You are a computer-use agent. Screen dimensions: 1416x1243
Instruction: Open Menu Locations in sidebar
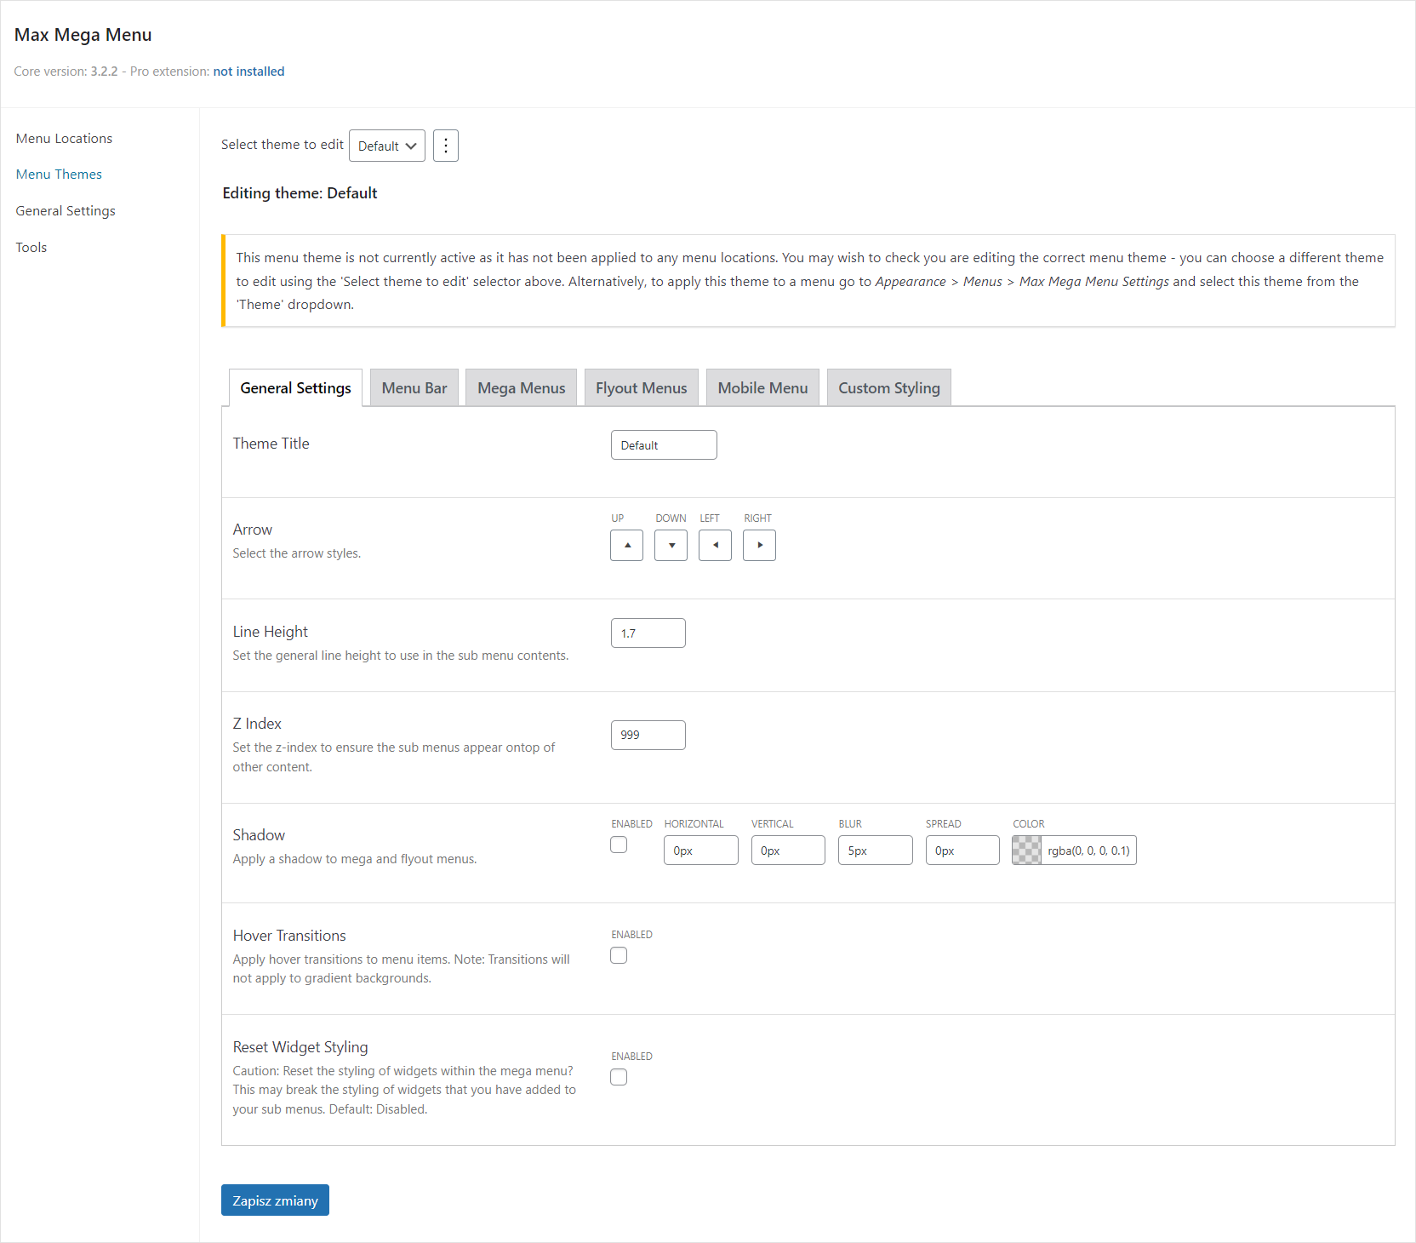pyautogui.click(x=64, y=139)
